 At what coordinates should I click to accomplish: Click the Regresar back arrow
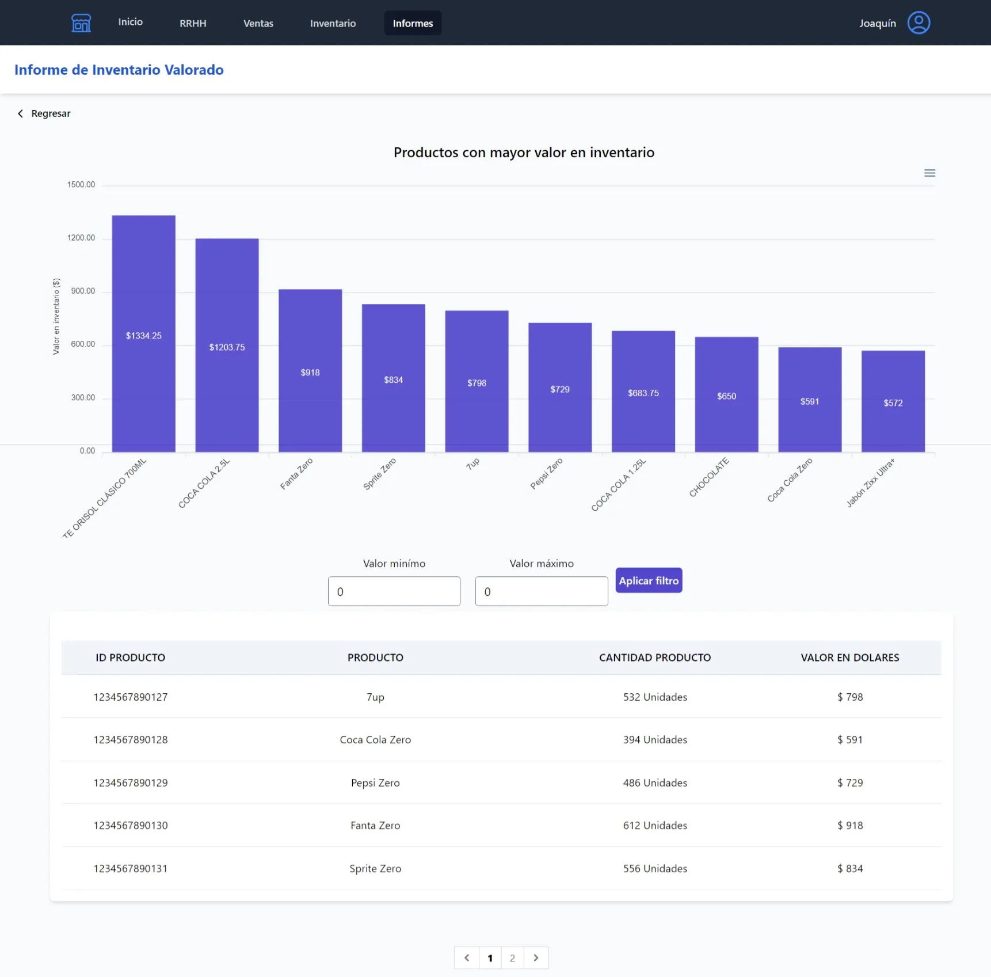[21, 113]
